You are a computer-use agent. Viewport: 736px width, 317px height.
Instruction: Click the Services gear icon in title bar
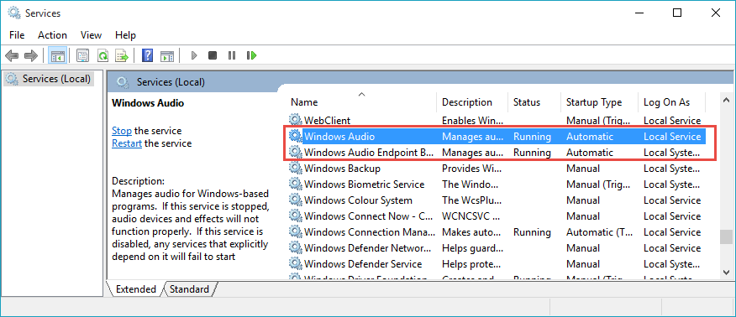[x=14, y=13]
